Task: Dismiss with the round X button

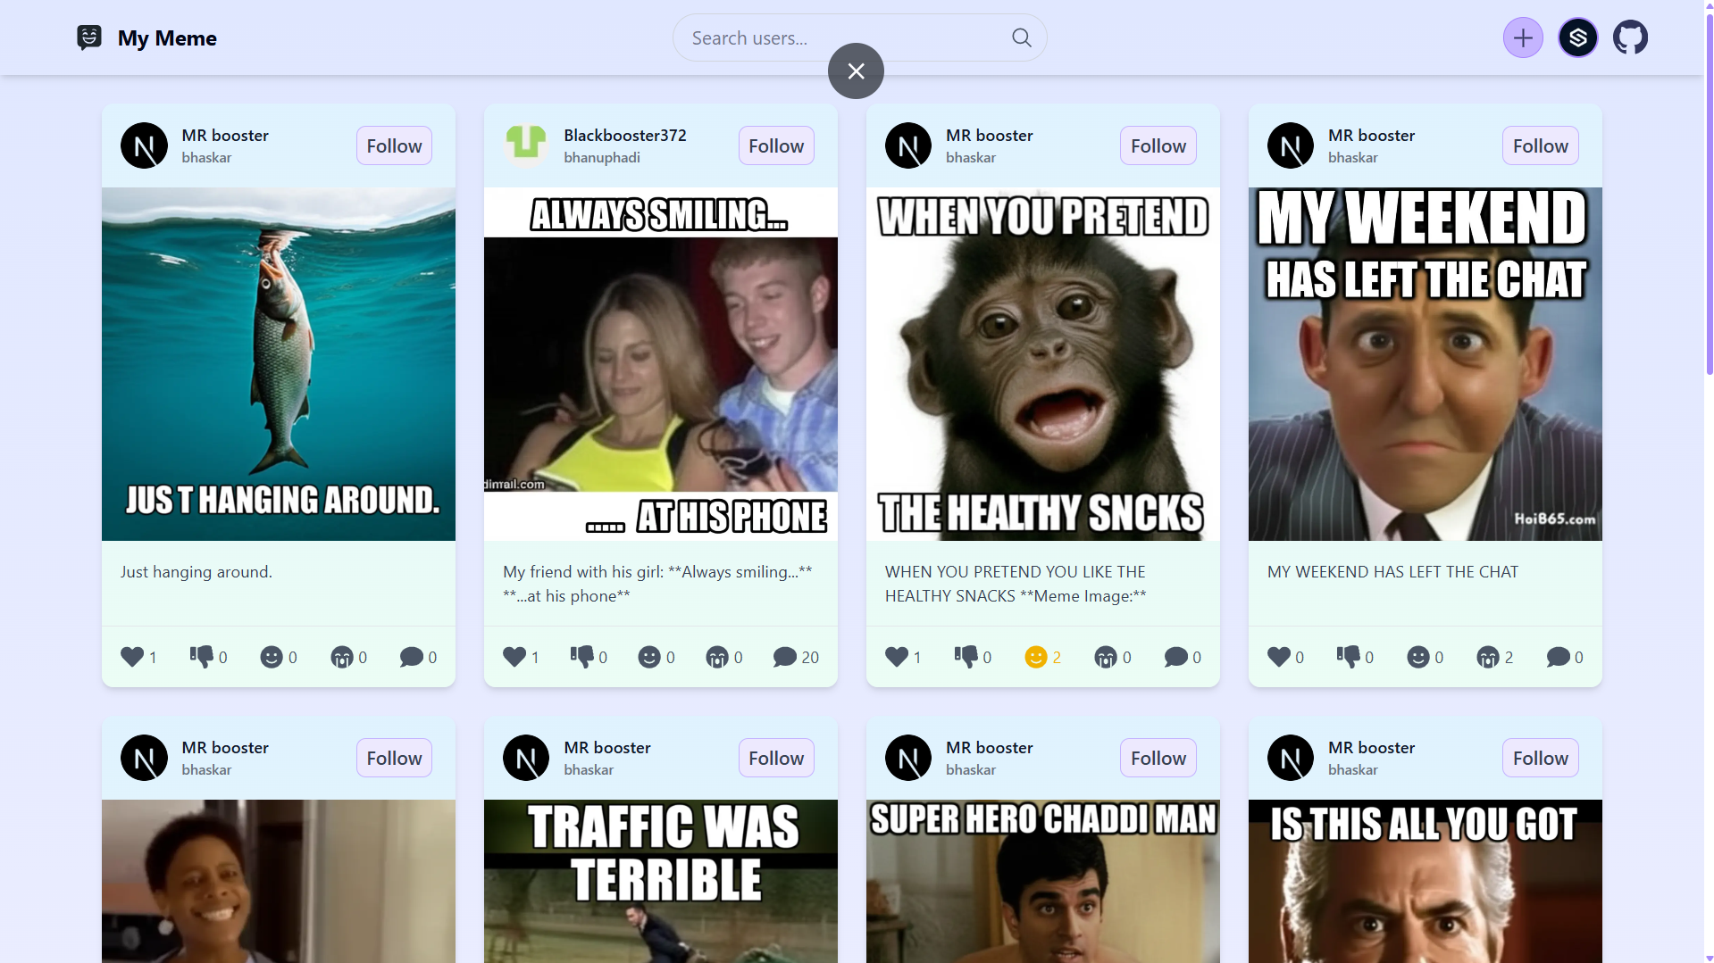Action: click(856, 71)
